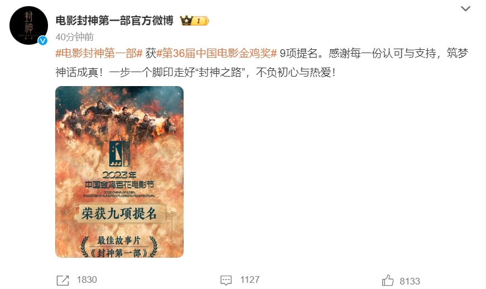
Task: Select the like count 8133
Action: [x=410, y=281]
